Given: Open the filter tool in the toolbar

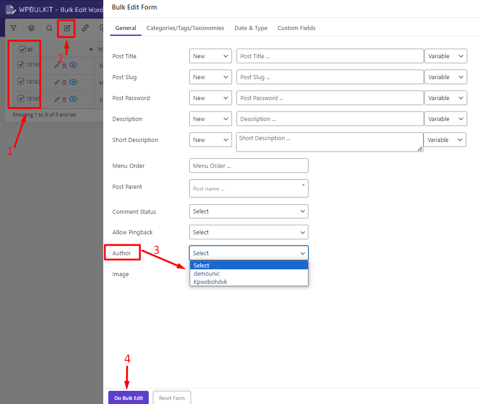Looking at the screenshot, I should 13,28.
